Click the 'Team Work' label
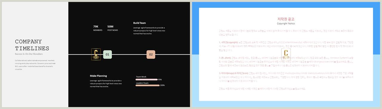The image size is (382, 109). [141, 77]
